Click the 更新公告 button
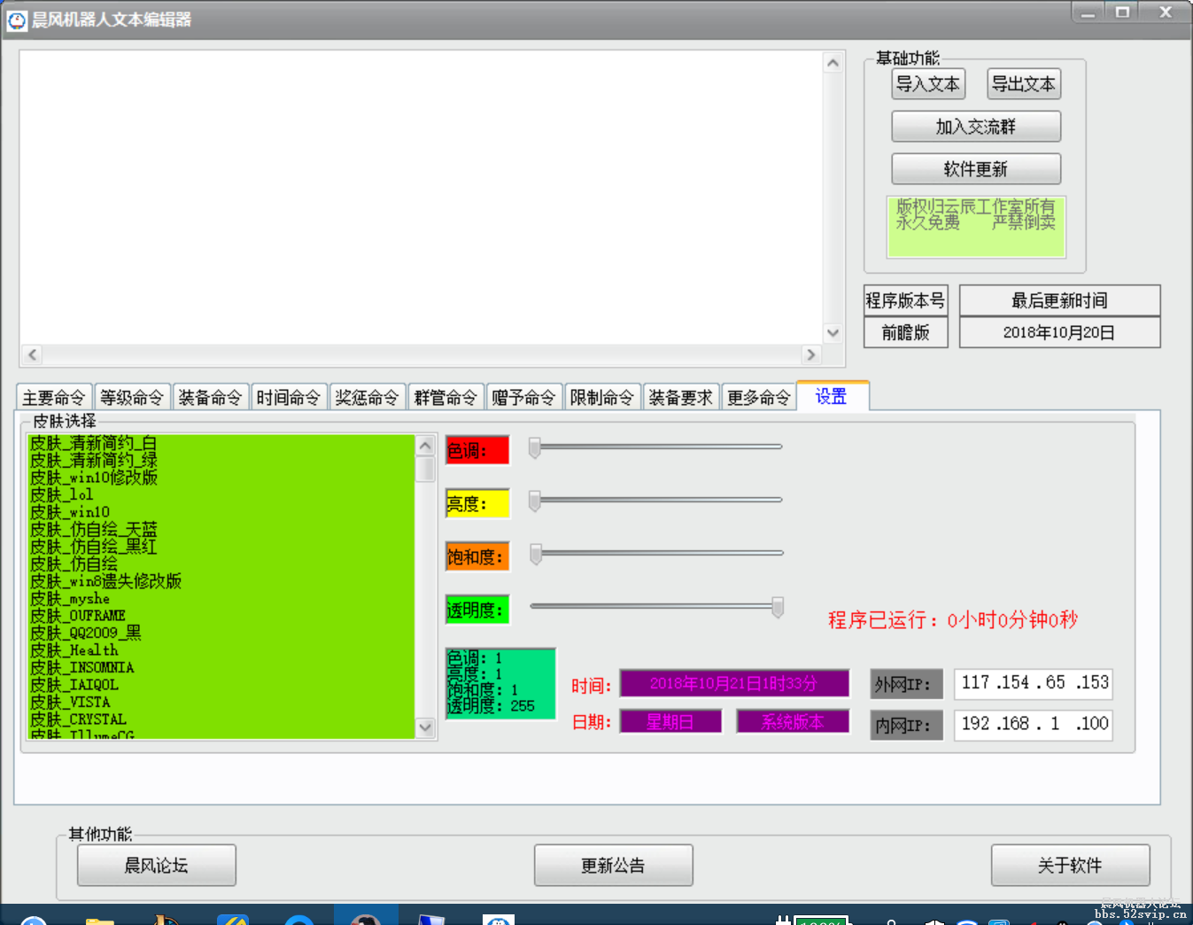Viewport: 1193px width, 925px height. [613, 865]
